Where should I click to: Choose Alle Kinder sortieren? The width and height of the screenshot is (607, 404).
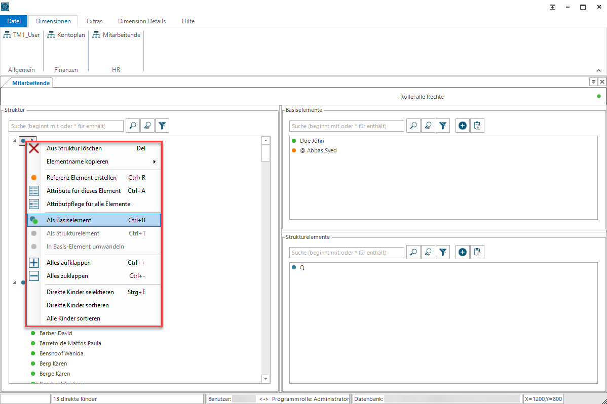click(94, 318)
